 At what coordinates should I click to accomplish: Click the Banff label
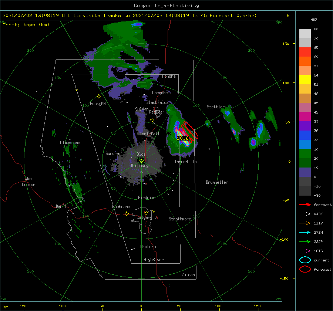(x=61, y=206)
